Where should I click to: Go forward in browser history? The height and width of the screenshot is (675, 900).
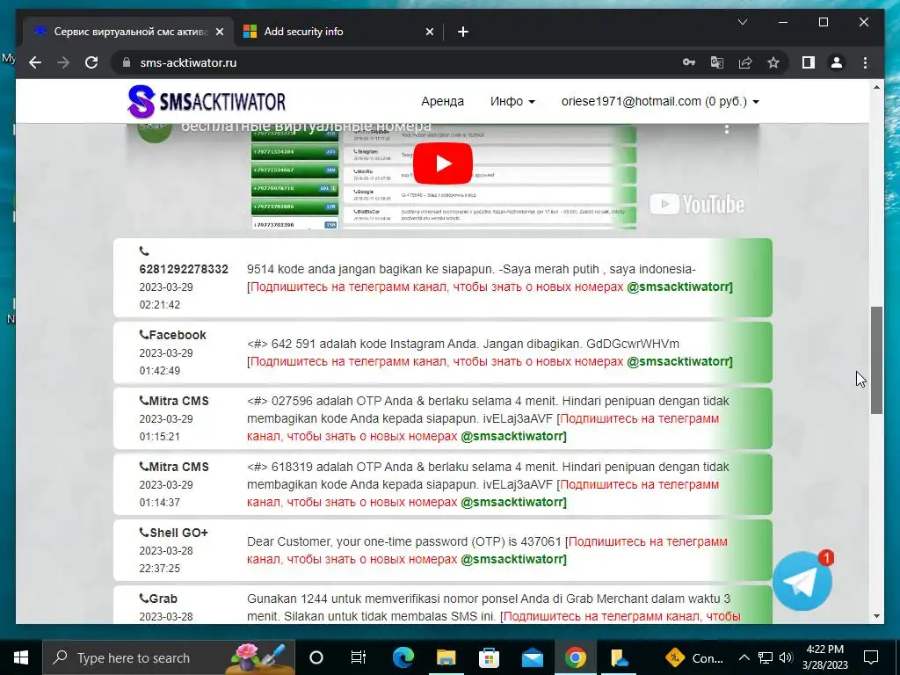(x=63, y=62)
